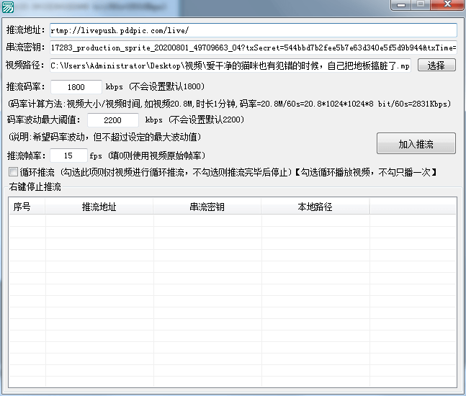Click the 推流帧率 15 fps input
This screenshot has height=396, width=466.
click(x=68, y=156)
